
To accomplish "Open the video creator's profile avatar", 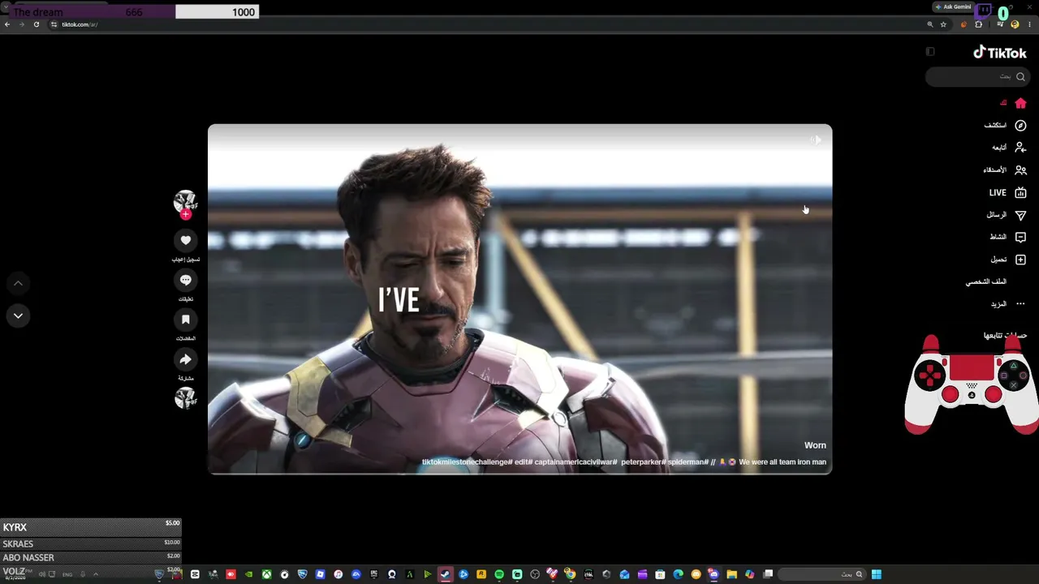I will coord(185,201).
